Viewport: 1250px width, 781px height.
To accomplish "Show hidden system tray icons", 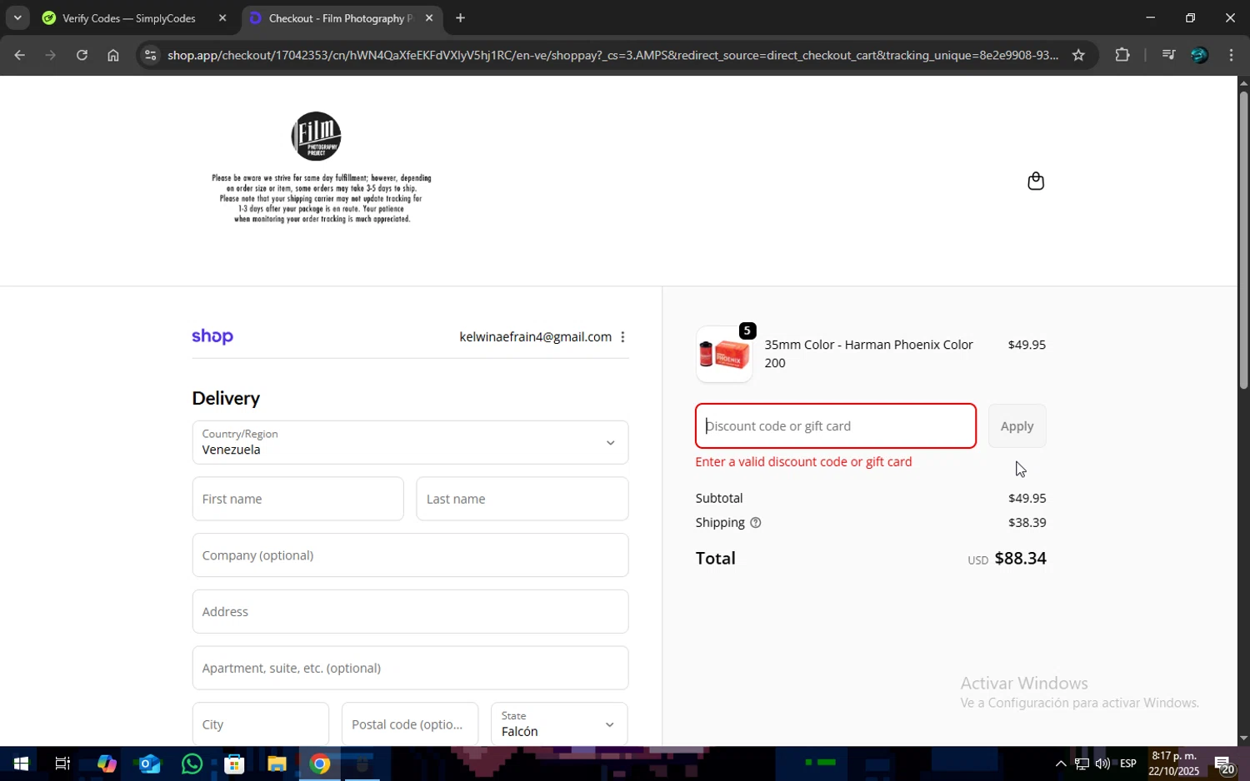I will (x=1060, y=764).
